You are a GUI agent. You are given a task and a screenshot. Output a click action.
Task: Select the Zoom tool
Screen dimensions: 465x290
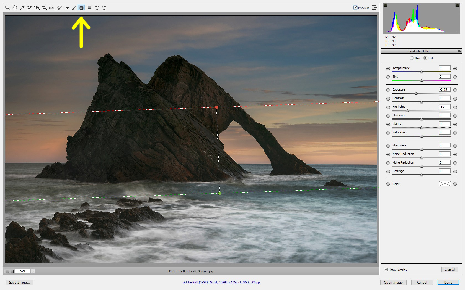click(x=7, y=8)
